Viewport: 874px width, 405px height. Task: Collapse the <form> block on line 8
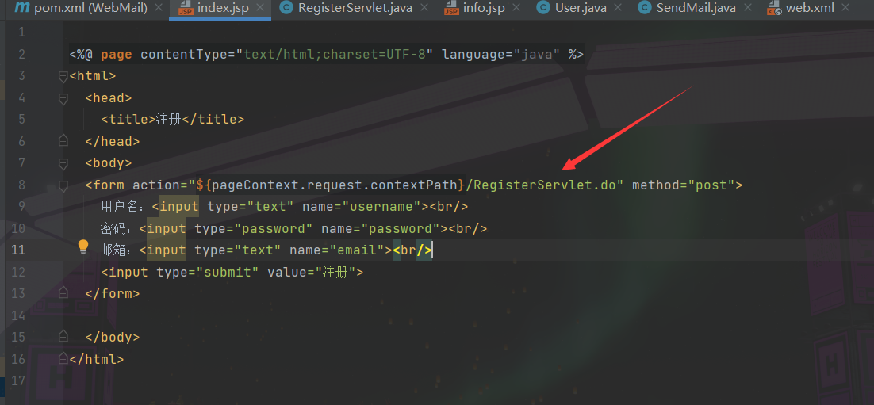[x=63, y=185]
